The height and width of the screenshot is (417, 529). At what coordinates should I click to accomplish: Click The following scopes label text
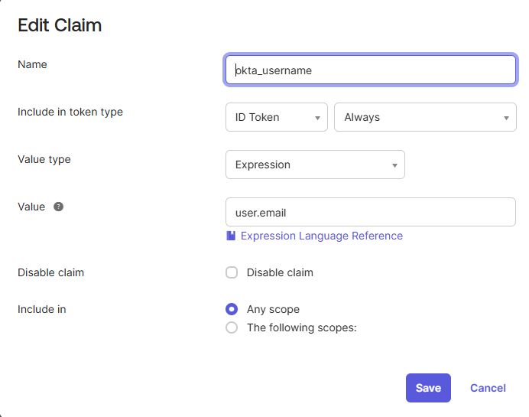302,327
